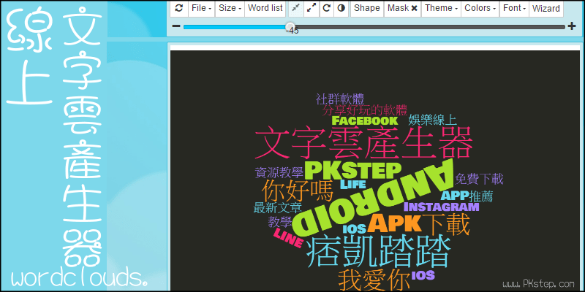
Task: Click the FACEBOOK word in the cloud
Action: point(365,120)
